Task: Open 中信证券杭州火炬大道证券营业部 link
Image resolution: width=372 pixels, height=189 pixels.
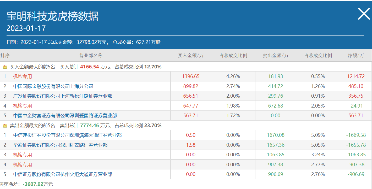Action: point(63,174)
